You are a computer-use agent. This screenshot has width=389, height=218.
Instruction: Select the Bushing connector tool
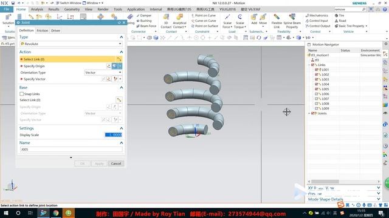point(144,21)
